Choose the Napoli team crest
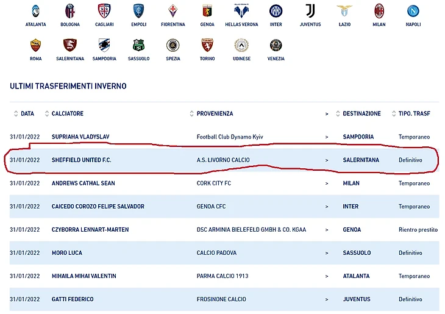This screenshot has width=445, height=314. 413,11
